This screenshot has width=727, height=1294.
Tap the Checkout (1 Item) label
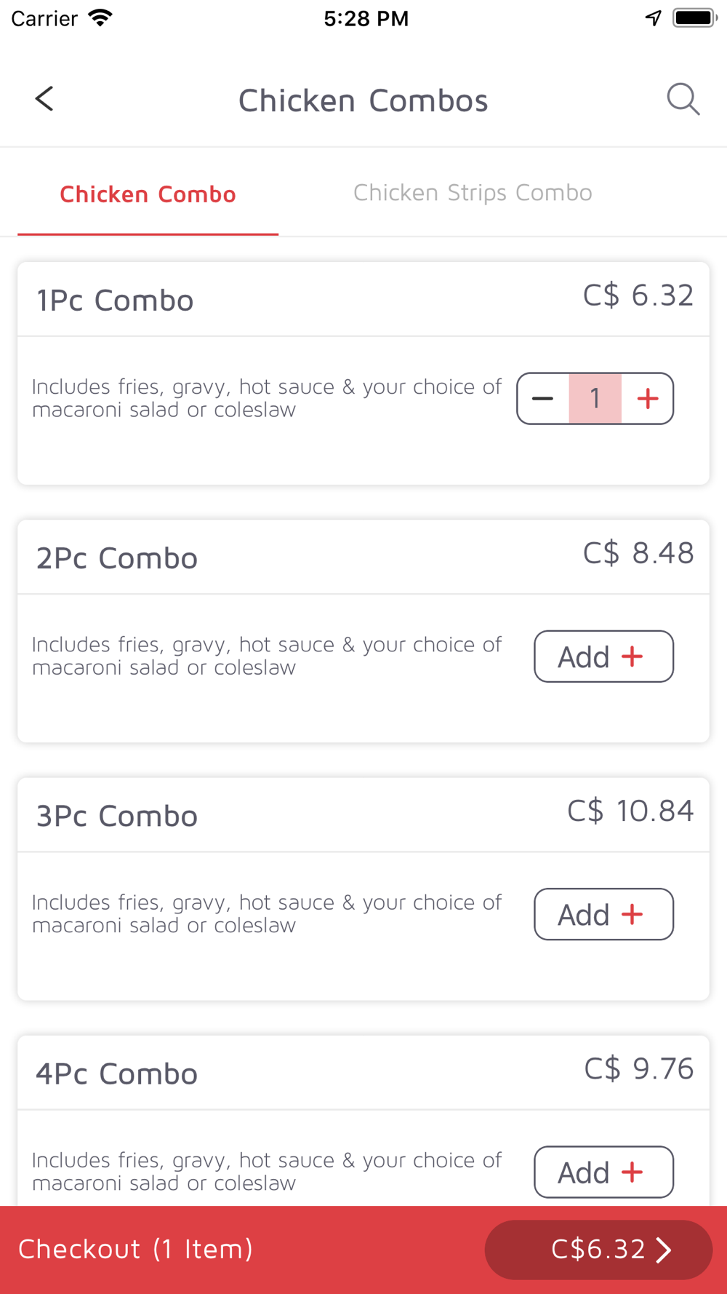[136, 1249]
